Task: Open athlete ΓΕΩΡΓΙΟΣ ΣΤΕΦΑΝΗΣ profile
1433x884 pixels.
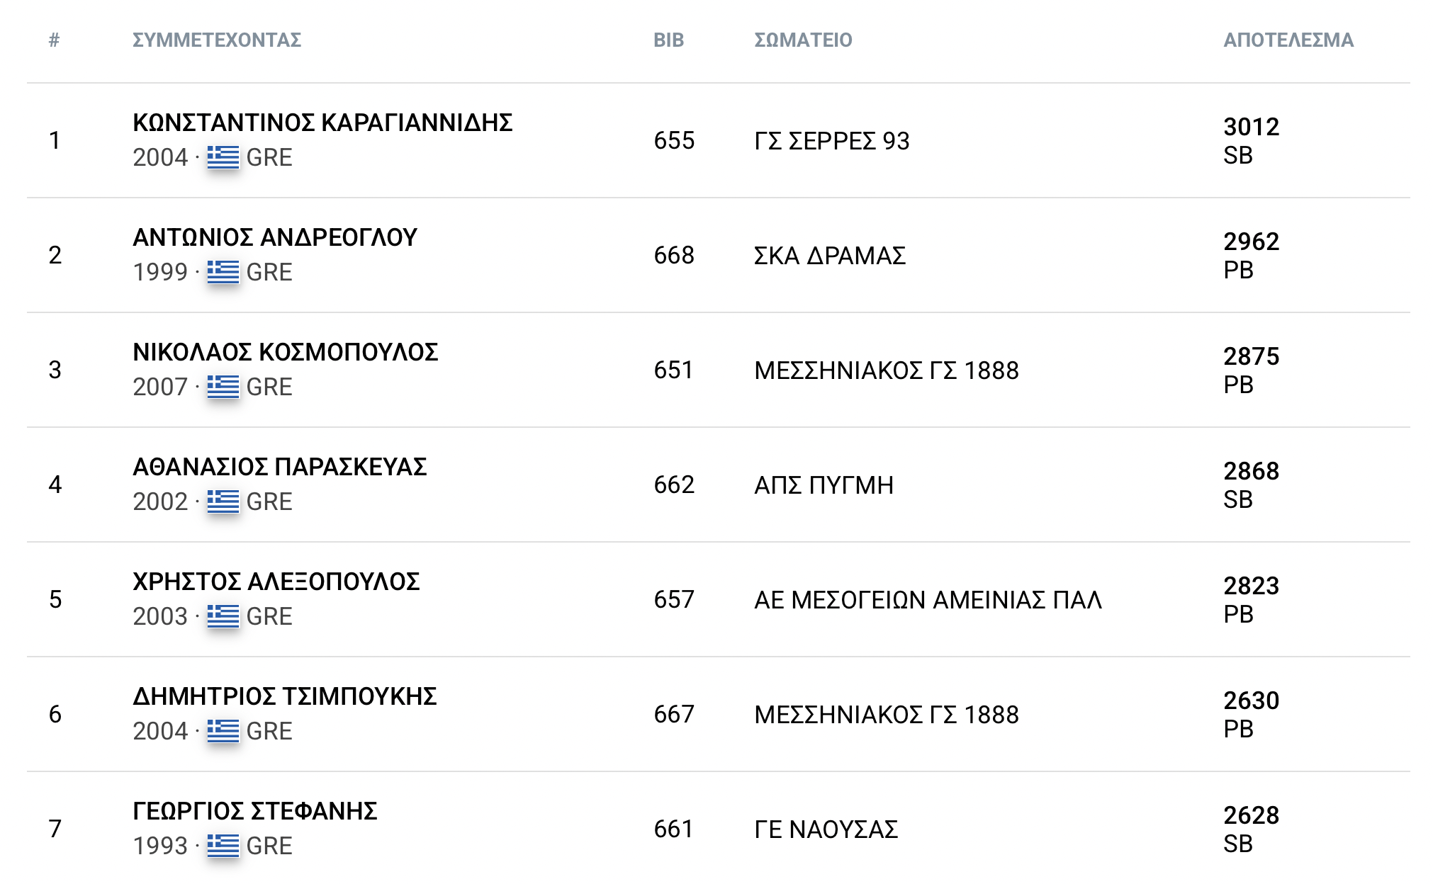Action: coord(255,812)
